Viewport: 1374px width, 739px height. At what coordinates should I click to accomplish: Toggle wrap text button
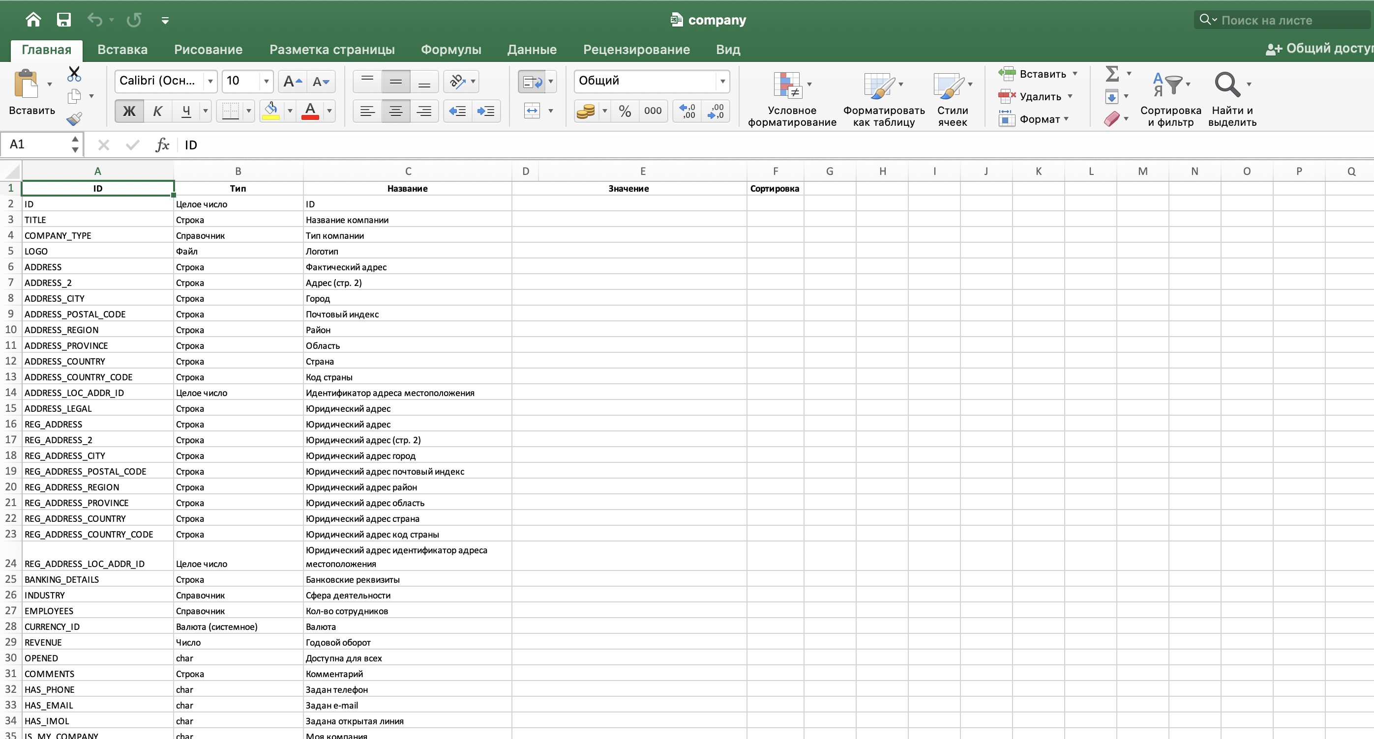pos(532,82)
